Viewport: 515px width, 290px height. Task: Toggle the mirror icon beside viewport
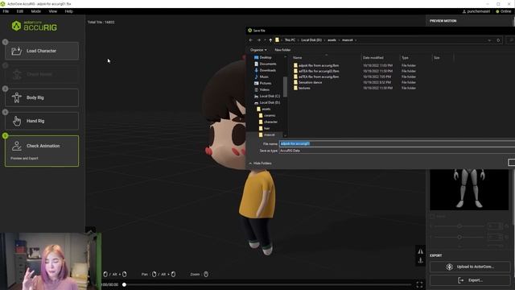coord(420,251)
